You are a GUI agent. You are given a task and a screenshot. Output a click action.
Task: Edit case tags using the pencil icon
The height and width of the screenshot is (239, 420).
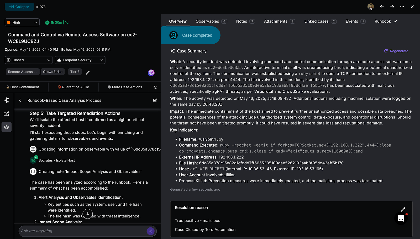tap(88, 72)
